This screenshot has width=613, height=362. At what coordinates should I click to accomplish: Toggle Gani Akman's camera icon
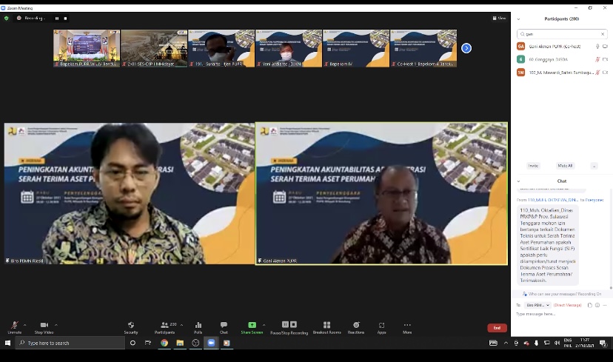pos(605,46)
